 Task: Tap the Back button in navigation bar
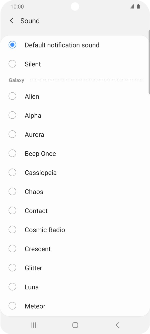[x=117, y=325]
